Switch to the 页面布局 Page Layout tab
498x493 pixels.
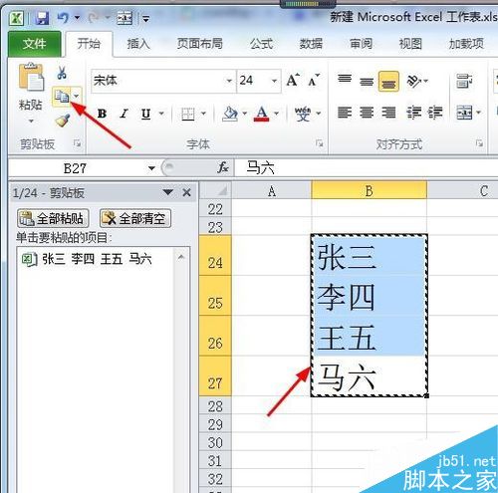[199, 44]
